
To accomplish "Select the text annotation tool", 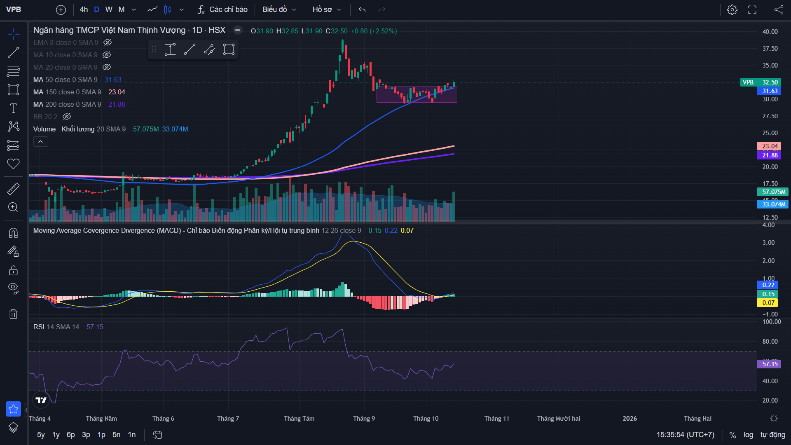I will (x=13, y=108).
